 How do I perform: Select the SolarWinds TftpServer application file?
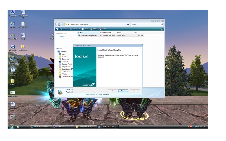(x=111, y=35)
